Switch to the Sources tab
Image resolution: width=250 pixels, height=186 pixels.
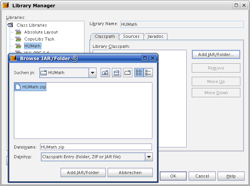131,37
